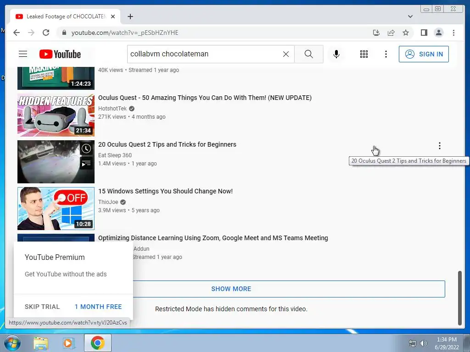
Task: Share this page from the toolbar
Action: [391, 33]
